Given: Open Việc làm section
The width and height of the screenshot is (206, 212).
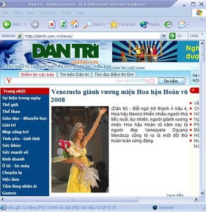Looking at the screenshot, I should pos(25,180).
